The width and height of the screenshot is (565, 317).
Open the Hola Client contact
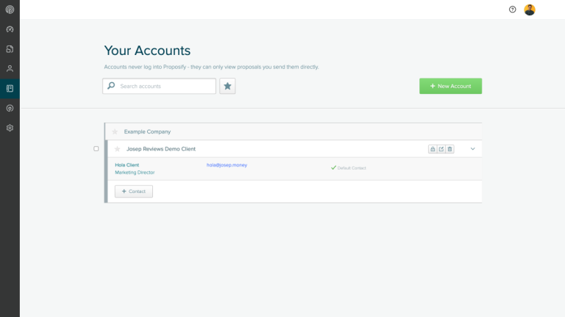point(127,165)
